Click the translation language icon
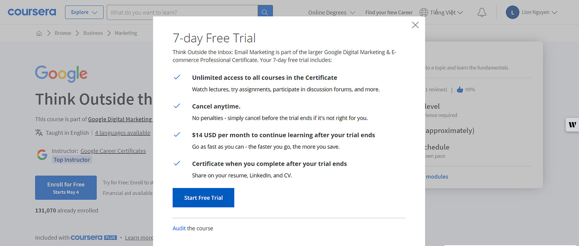 (x=39, y=133)
